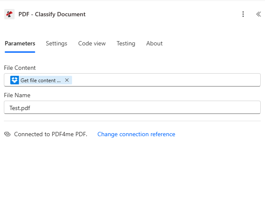This screenshot has height=197, width=265.
Task: Click Change connection reference link
Action: [x=136, y=134]
